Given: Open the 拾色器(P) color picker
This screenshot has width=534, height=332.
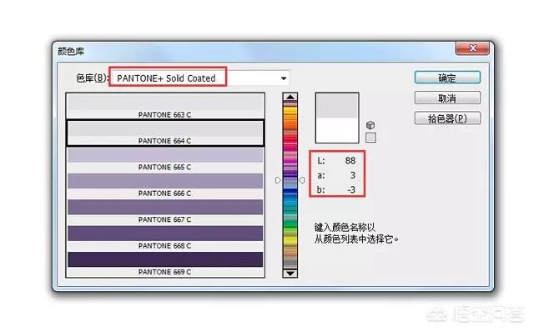Looking at the screenshot, I should click(447, 118).
